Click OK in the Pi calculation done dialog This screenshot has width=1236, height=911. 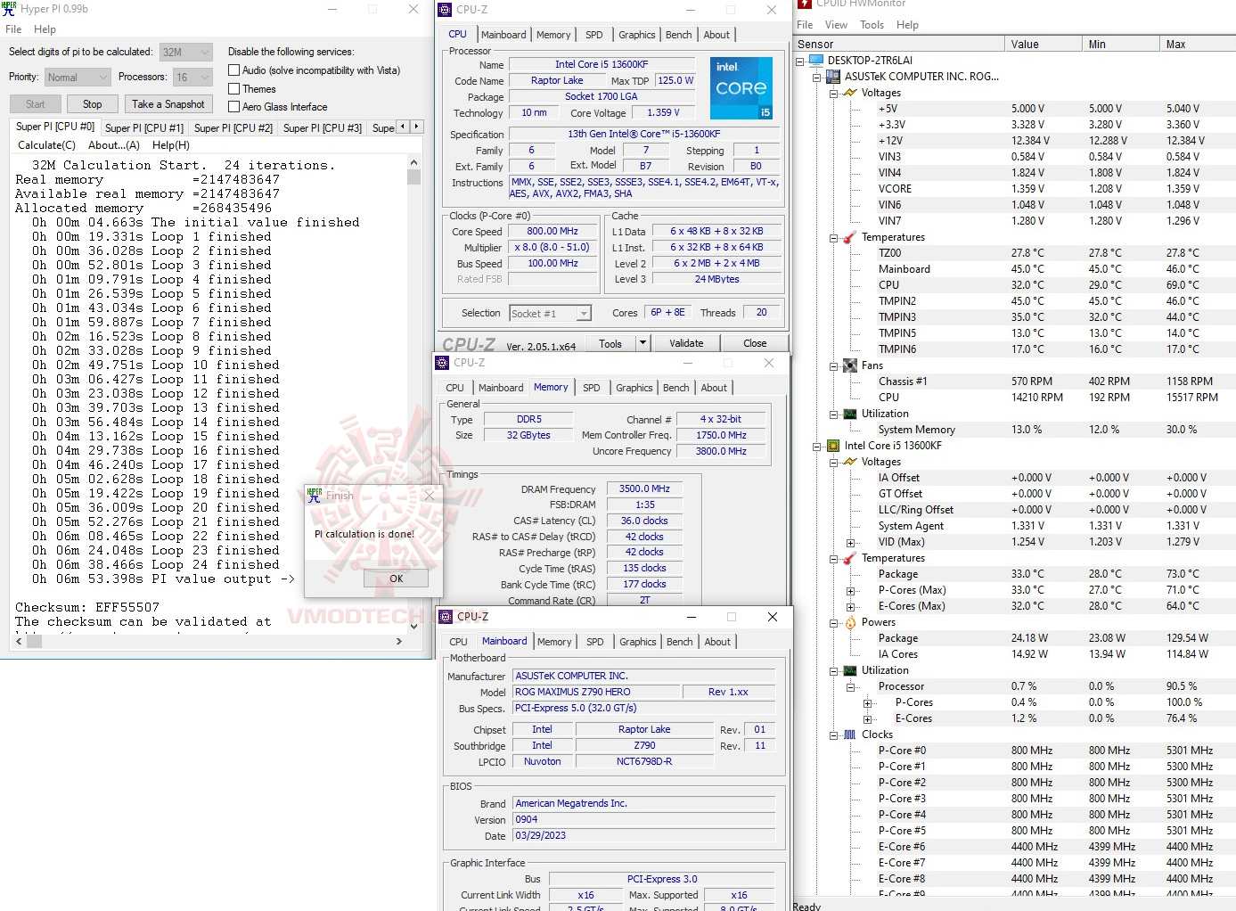395,578
